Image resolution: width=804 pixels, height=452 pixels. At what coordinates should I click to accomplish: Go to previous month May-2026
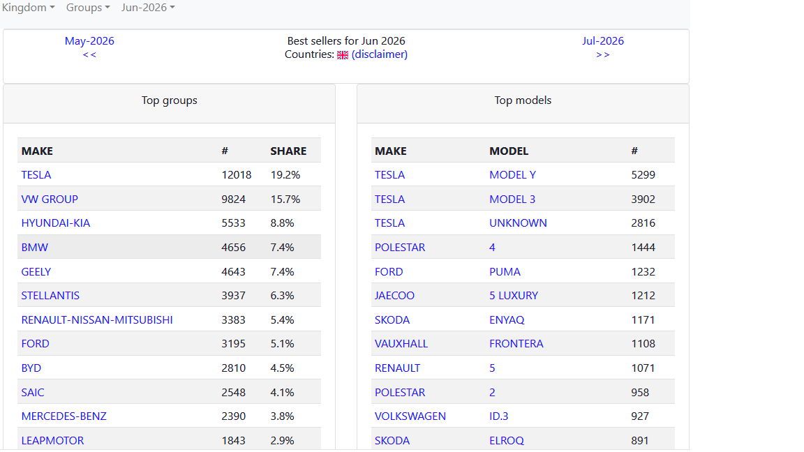pos(89,41)
